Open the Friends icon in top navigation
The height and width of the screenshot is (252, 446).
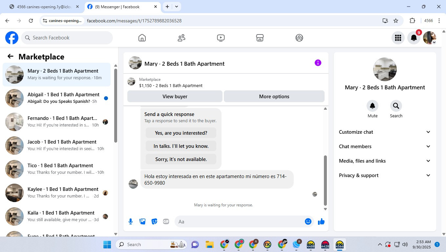coord(181,38)
